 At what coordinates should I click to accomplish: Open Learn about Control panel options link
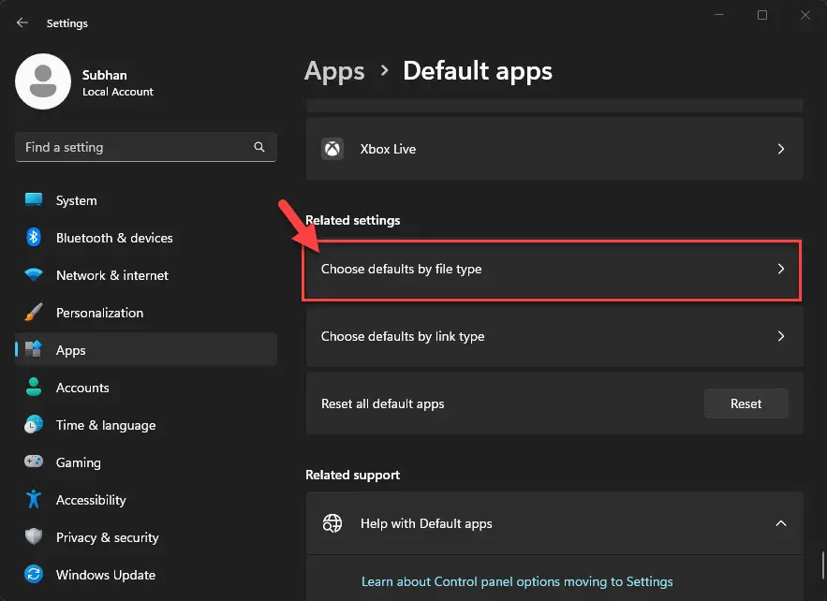pyautogui.click(x=517, y=581)
